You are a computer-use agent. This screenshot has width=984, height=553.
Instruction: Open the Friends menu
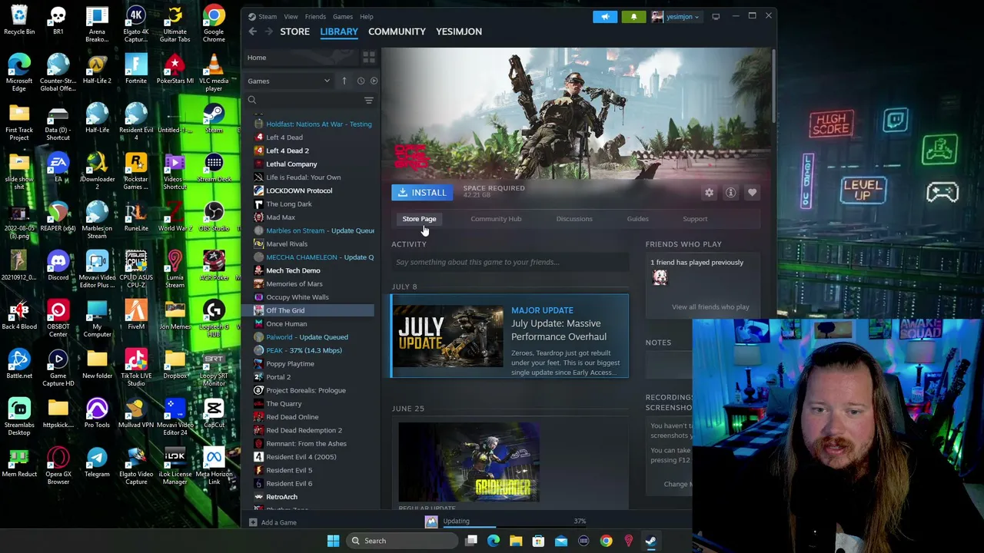coord(315,16)
